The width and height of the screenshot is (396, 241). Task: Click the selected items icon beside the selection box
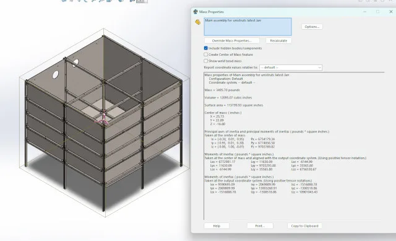click(198, 22)
